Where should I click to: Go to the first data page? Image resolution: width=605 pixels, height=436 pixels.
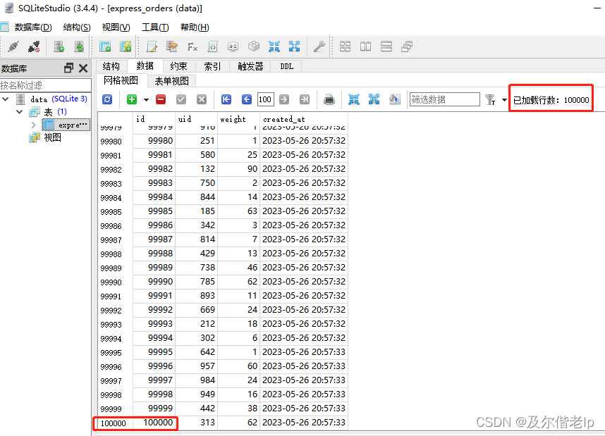pos(226,99)
